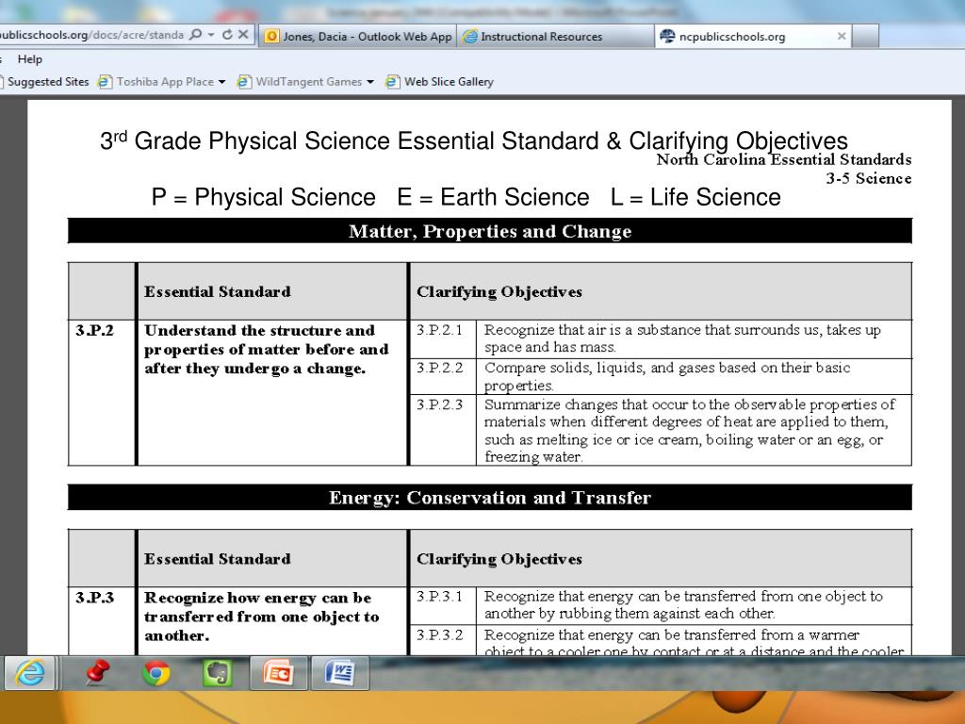965x724 pixels.
Task: Click the Instructional Resources tab IE icon
Action: [470, 37]
